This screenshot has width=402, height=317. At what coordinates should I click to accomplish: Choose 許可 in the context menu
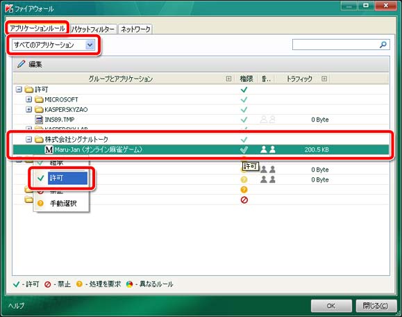[x=62, y=178]
